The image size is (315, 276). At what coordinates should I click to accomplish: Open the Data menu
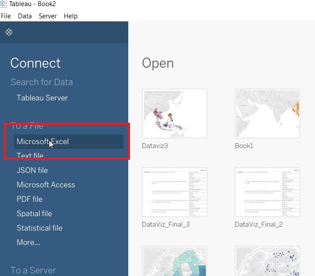25,16
